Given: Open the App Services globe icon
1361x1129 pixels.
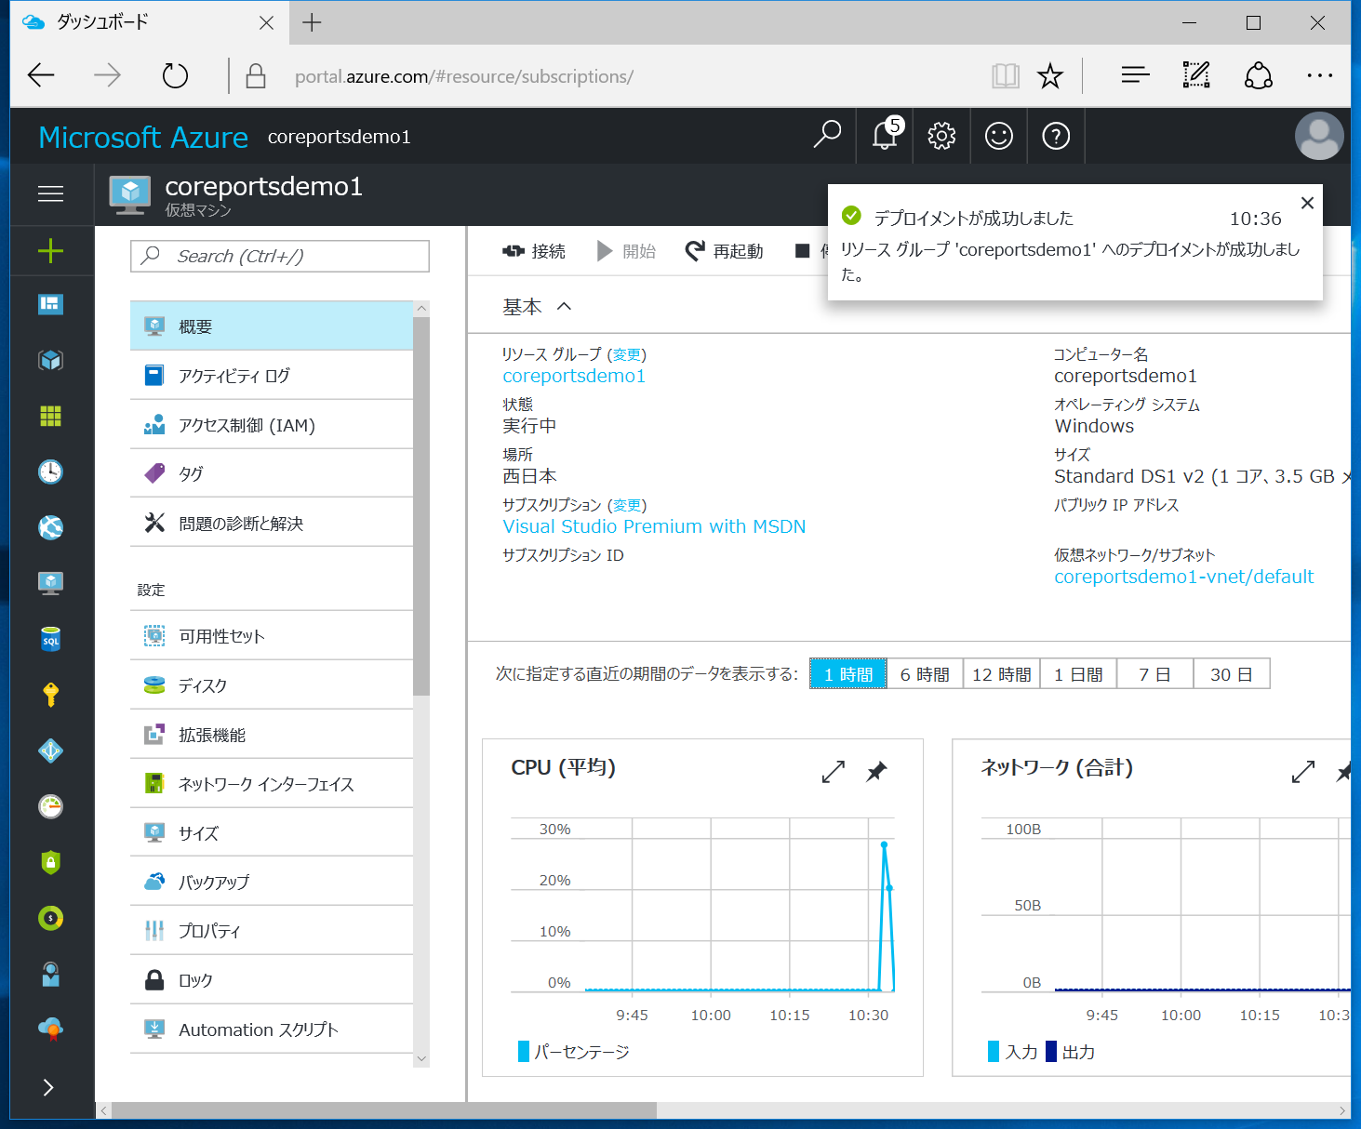Looking at the screenshot, I should (50, 527).
